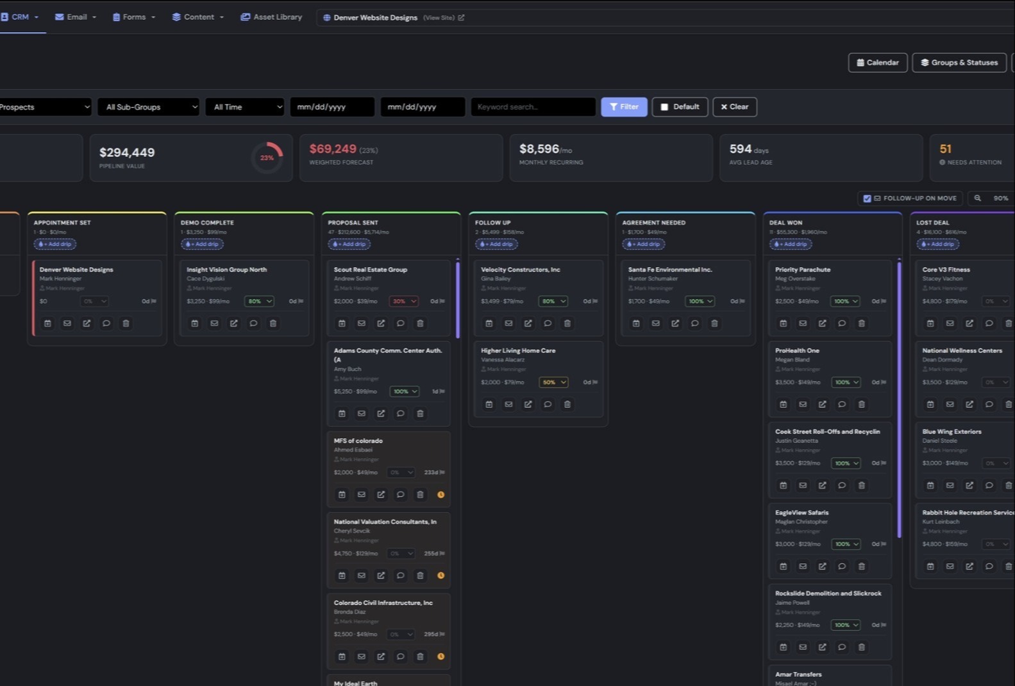Open comments on Colorado Civil Infrastructure card
Image resolution: width=1015 pixels, height=686 pixels.
(401, 657)
